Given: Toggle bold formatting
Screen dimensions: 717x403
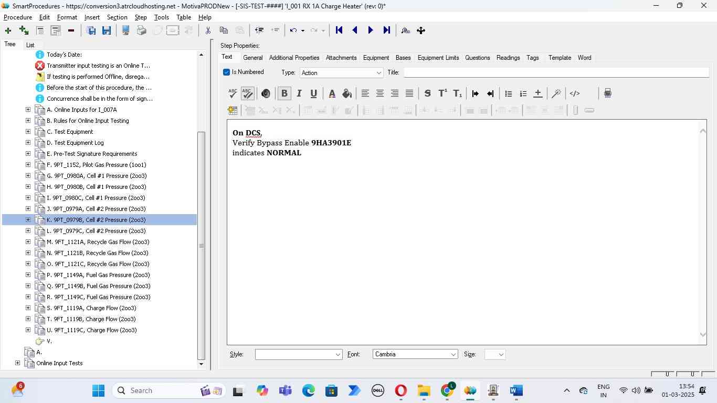Looking at the screenshot, I should click(284, 93).
